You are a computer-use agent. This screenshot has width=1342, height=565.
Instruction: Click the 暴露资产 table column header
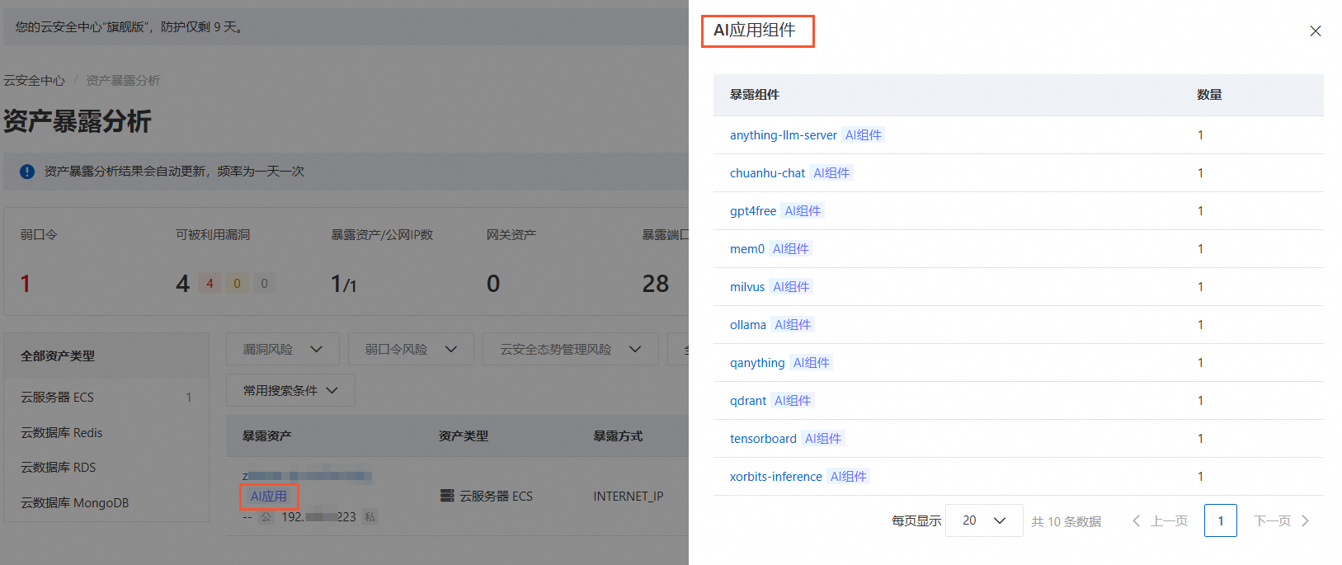coord(267,436)
